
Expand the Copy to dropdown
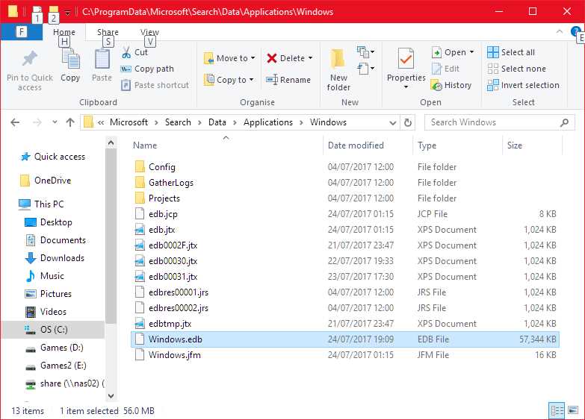[252, 80]
